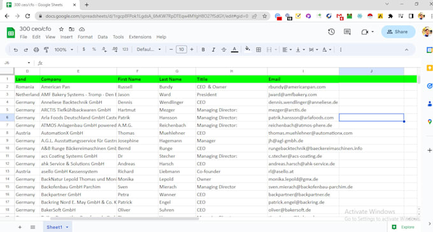Open text rotation dropdown
Viewport: 433px width, 232px height.
pyautogui.click(x=327, y=50)
